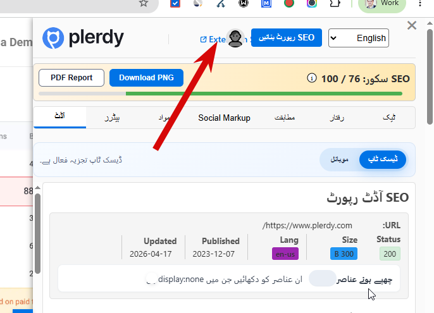The image size is (434, 313).
Task: Open the blue checkmark extension icon
Action: (x=175, y=3)
